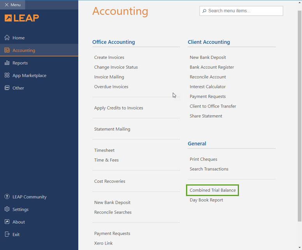Select Combined Trial Balance
The height and width of the screenshot is (250, 302).
212,190
